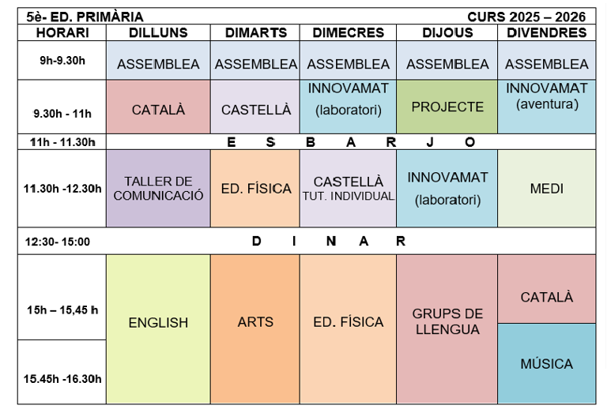Select the 15.45h - 16.30h time slot
The height and width of the screenshot is (409, 607).
62,379
